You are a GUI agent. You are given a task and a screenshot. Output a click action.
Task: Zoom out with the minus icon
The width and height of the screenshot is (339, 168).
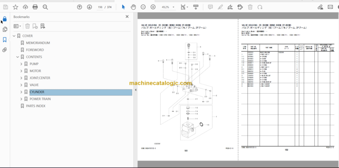click(x=143, y=7)
